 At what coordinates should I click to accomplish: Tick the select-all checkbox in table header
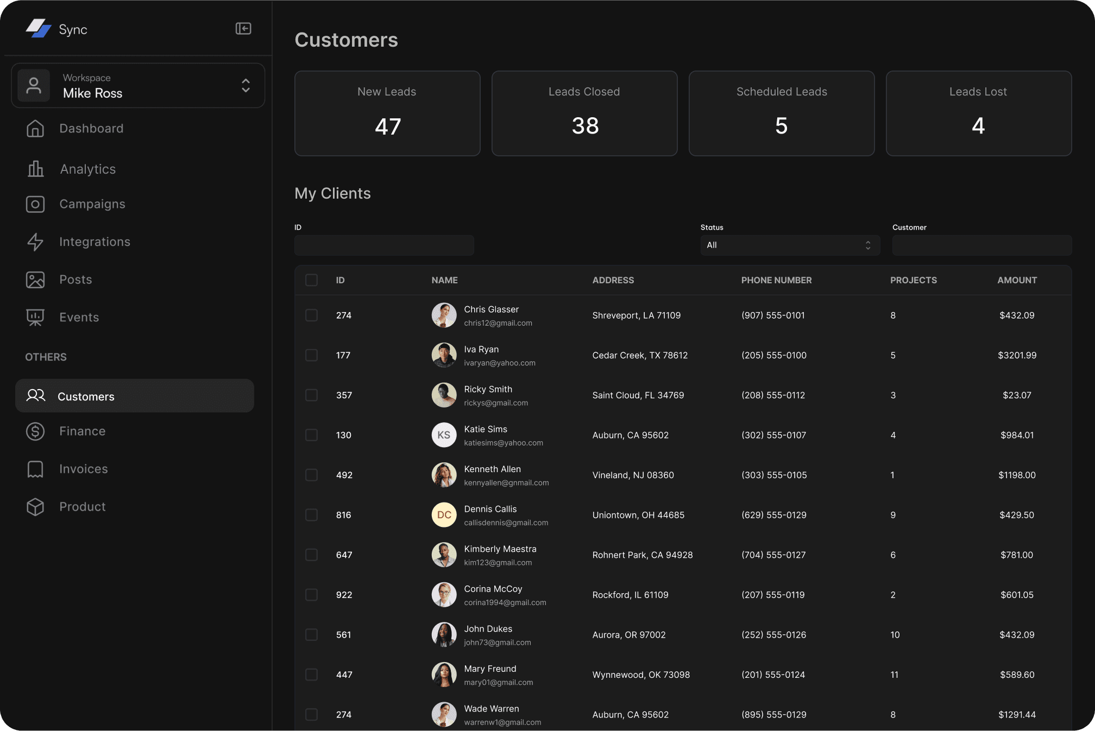point(311,280)
